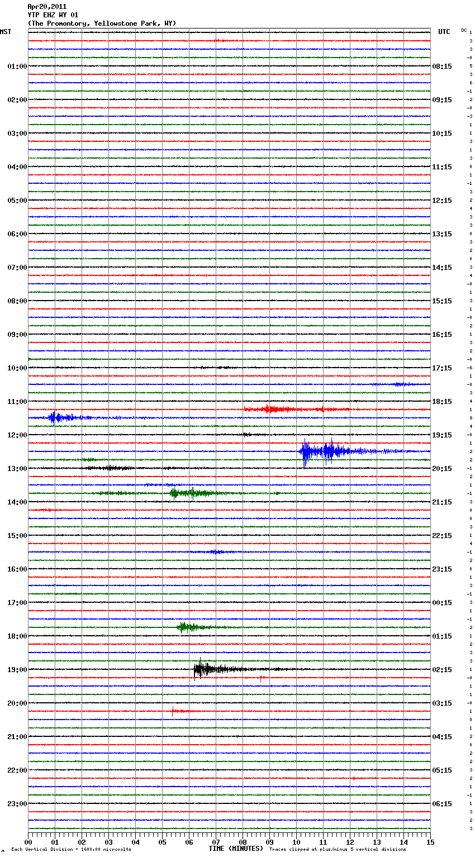This screenshot has width=475, height=857.
Task: Select the 23:00 MST time label
Action: [x=17, y=804]
